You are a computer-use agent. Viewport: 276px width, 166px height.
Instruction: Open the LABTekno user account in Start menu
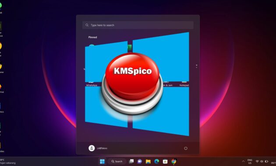click(x=98, y=148)
